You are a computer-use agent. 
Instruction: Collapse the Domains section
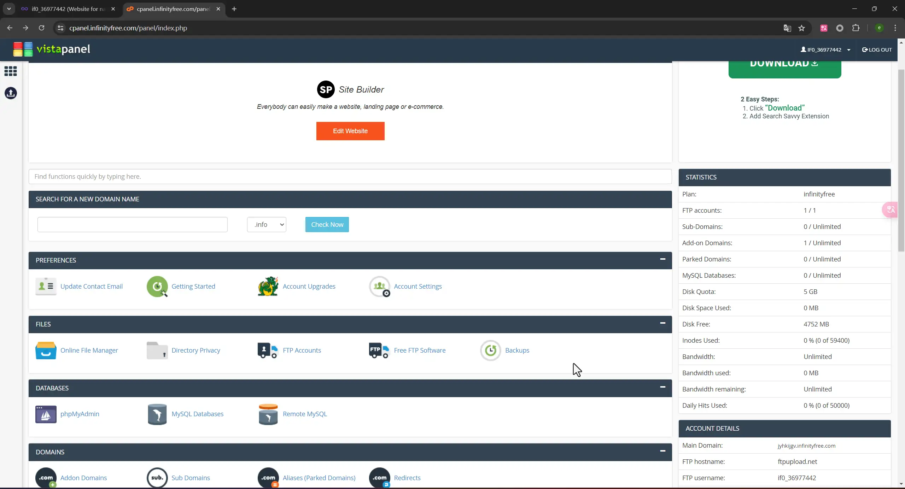(x=663, y=451)
